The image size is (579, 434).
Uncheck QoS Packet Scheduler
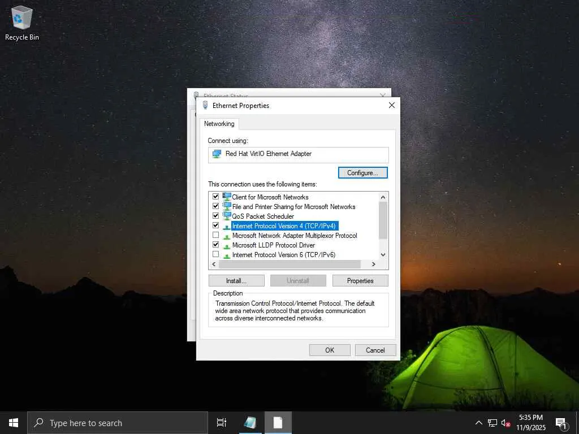point(215,215)
